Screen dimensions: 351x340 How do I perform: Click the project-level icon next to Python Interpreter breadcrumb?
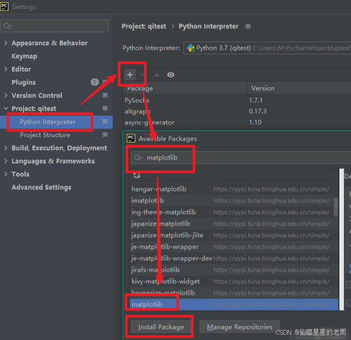tap(248, 26)
